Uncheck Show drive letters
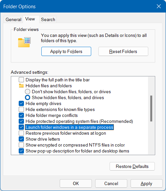This screenshot has width=166, height=191. 21,139
